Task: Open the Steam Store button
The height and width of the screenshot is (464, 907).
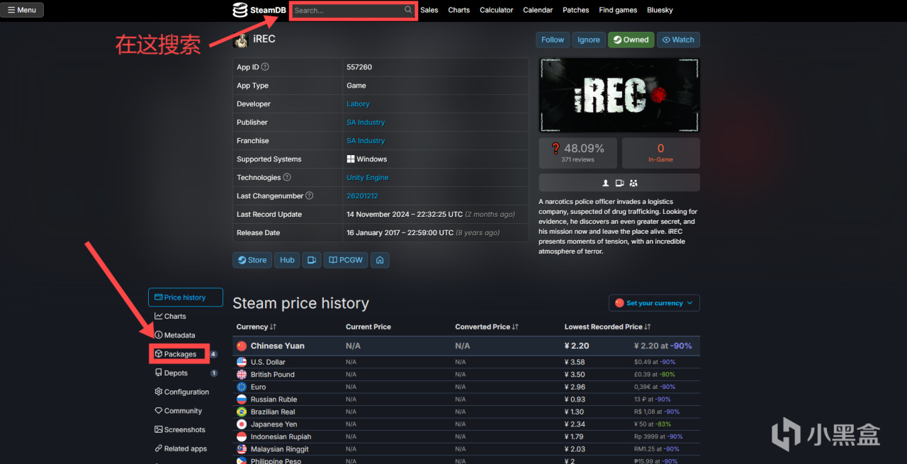Action: 252,260
